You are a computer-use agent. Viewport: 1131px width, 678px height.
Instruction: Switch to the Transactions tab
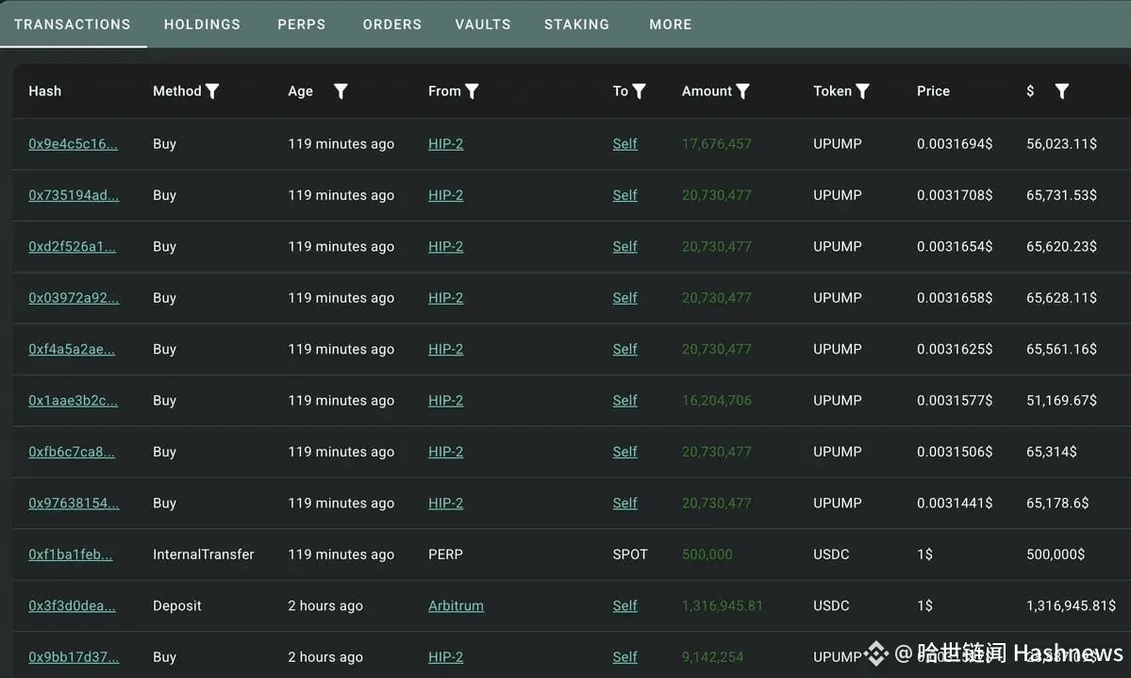click(72, 25)
